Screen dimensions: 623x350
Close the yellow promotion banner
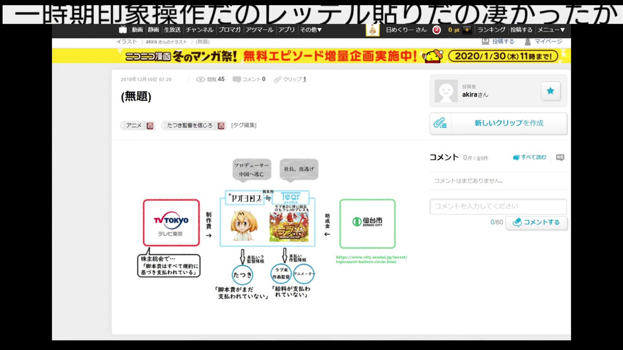coord(563,54)
